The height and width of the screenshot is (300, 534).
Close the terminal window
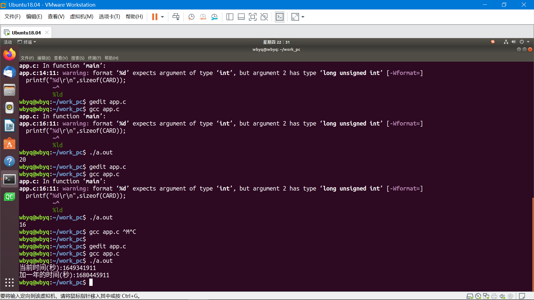click(x=530, y=49)
